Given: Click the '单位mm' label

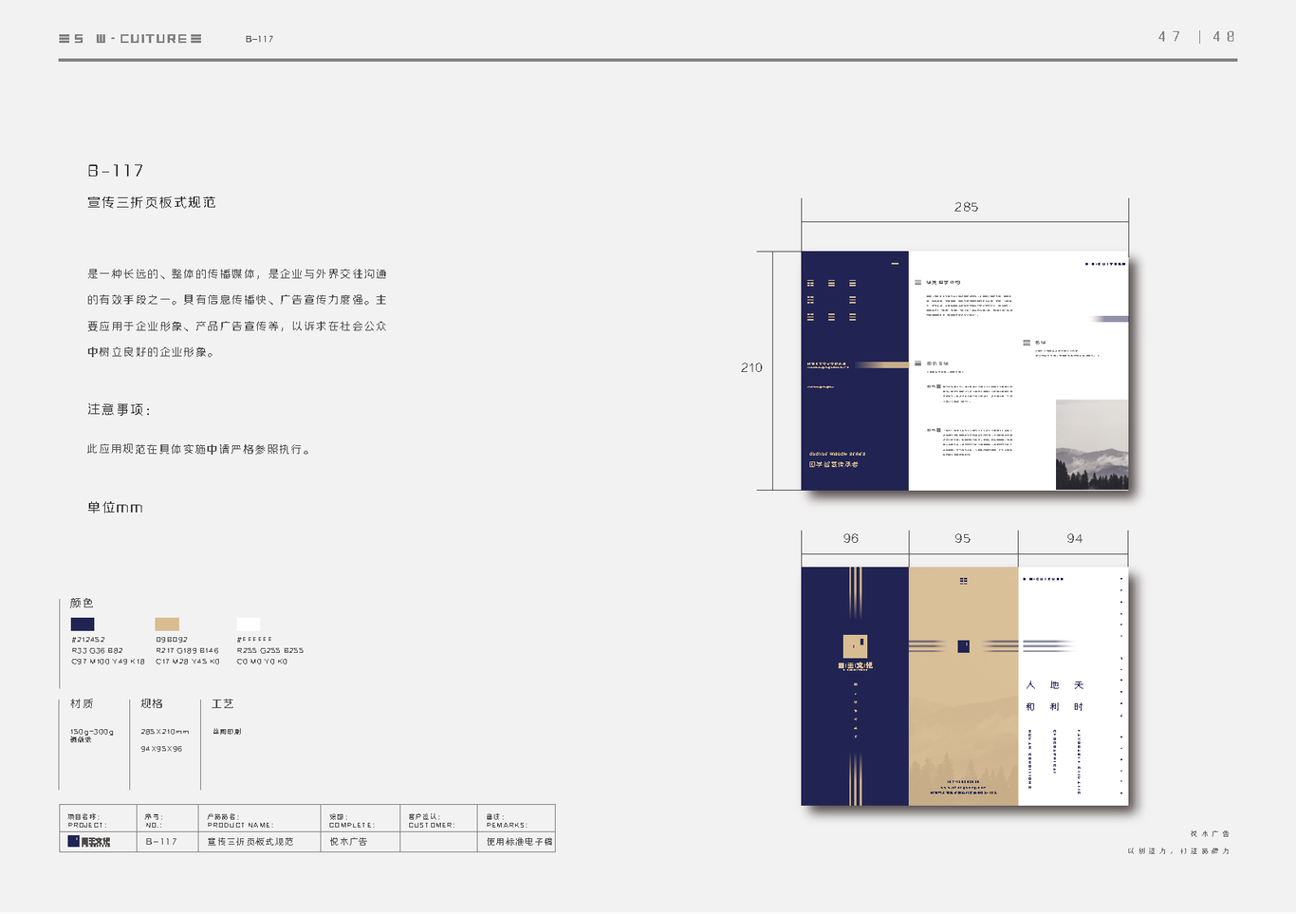Looking at the screenshot, I should click(x=115, y=508).
